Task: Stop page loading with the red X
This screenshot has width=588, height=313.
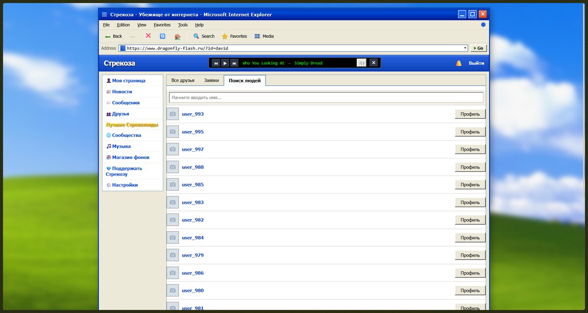Action: tap(148, 36)
